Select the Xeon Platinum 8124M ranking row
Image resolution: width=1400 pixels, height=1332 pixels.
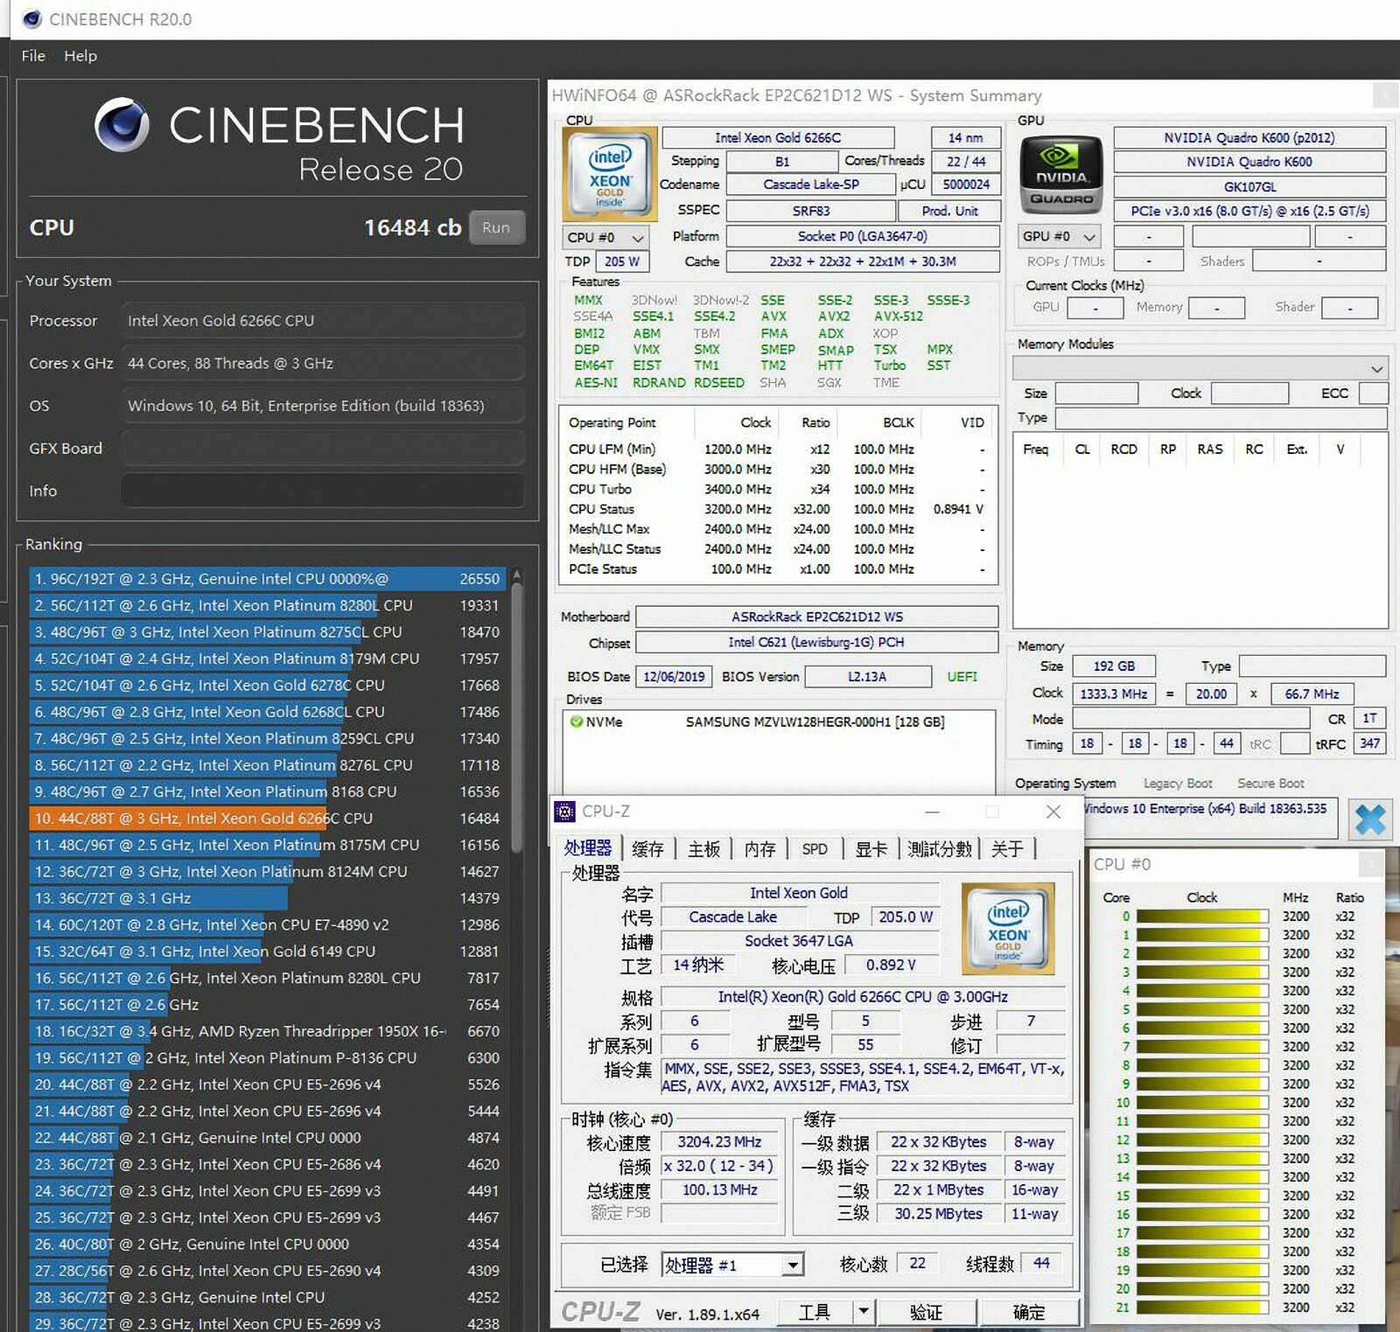268,872
